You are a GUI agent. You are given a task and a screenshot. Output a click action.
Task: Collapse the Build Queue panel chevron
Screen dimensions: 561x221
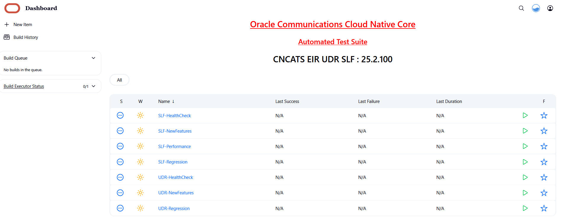93,58
